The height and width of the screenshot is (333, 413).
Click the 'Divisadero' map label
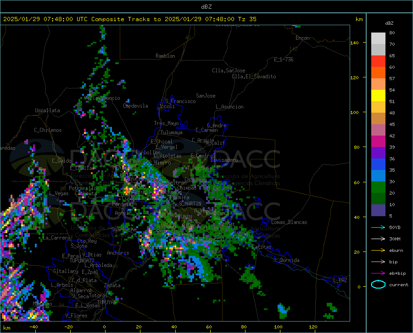pyautogui.click(x=224, y=160)
